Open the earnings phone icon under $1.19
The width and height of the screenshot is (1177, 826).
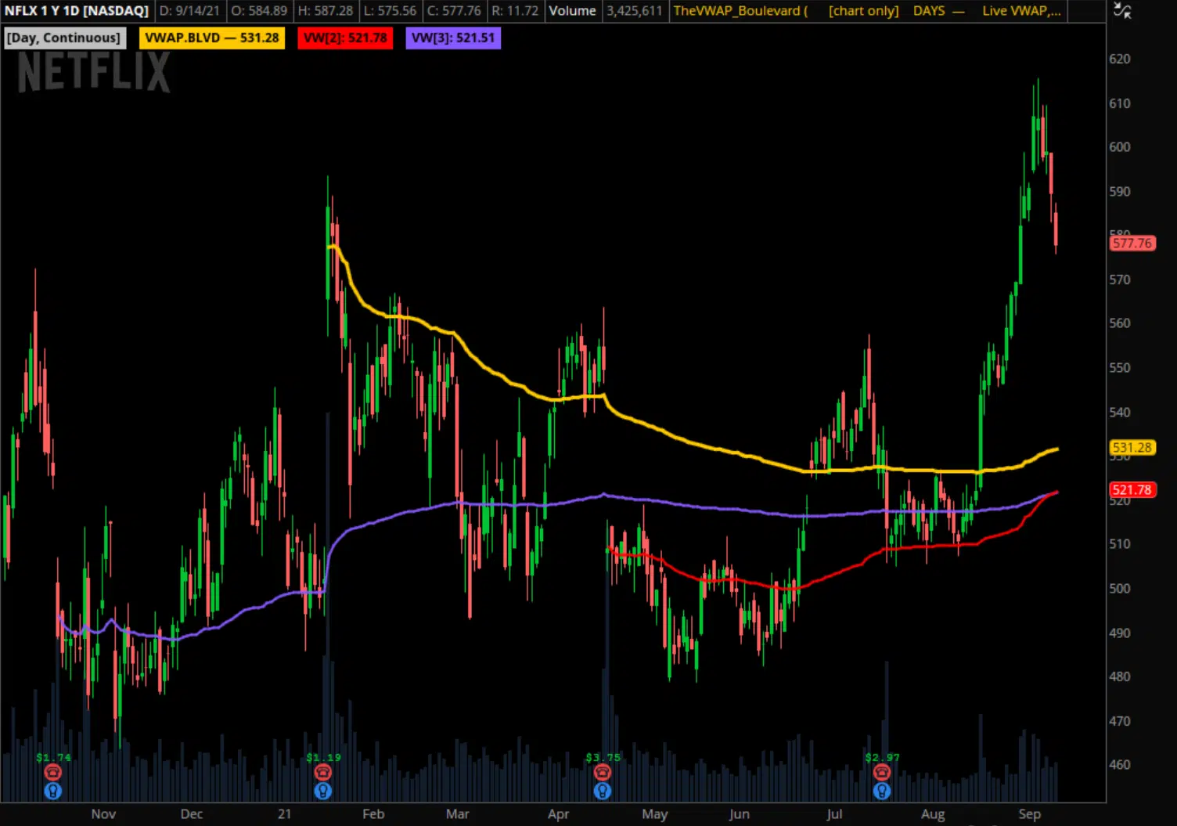323,773
